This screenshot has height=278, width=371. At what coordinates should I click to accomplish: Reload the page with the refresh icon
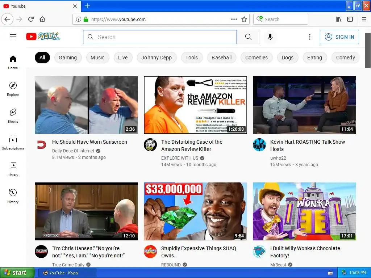(31, 19)
